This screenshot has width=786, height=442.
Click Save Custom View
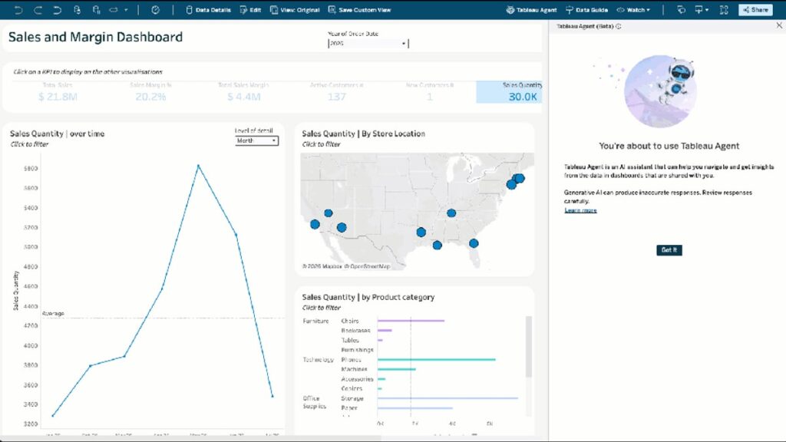coord(359,10)
